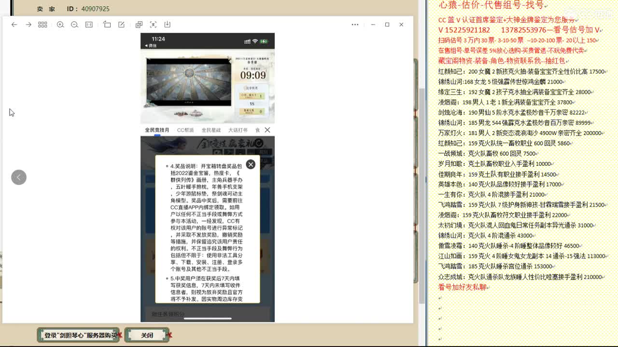The image size is (618, 347).
Task: Switch to 全民竞技月 tab
Action: click(157, 130)
